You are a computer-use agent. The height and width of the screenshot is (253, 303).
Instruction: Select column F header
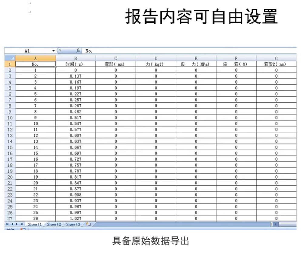(x=236, y=58)
